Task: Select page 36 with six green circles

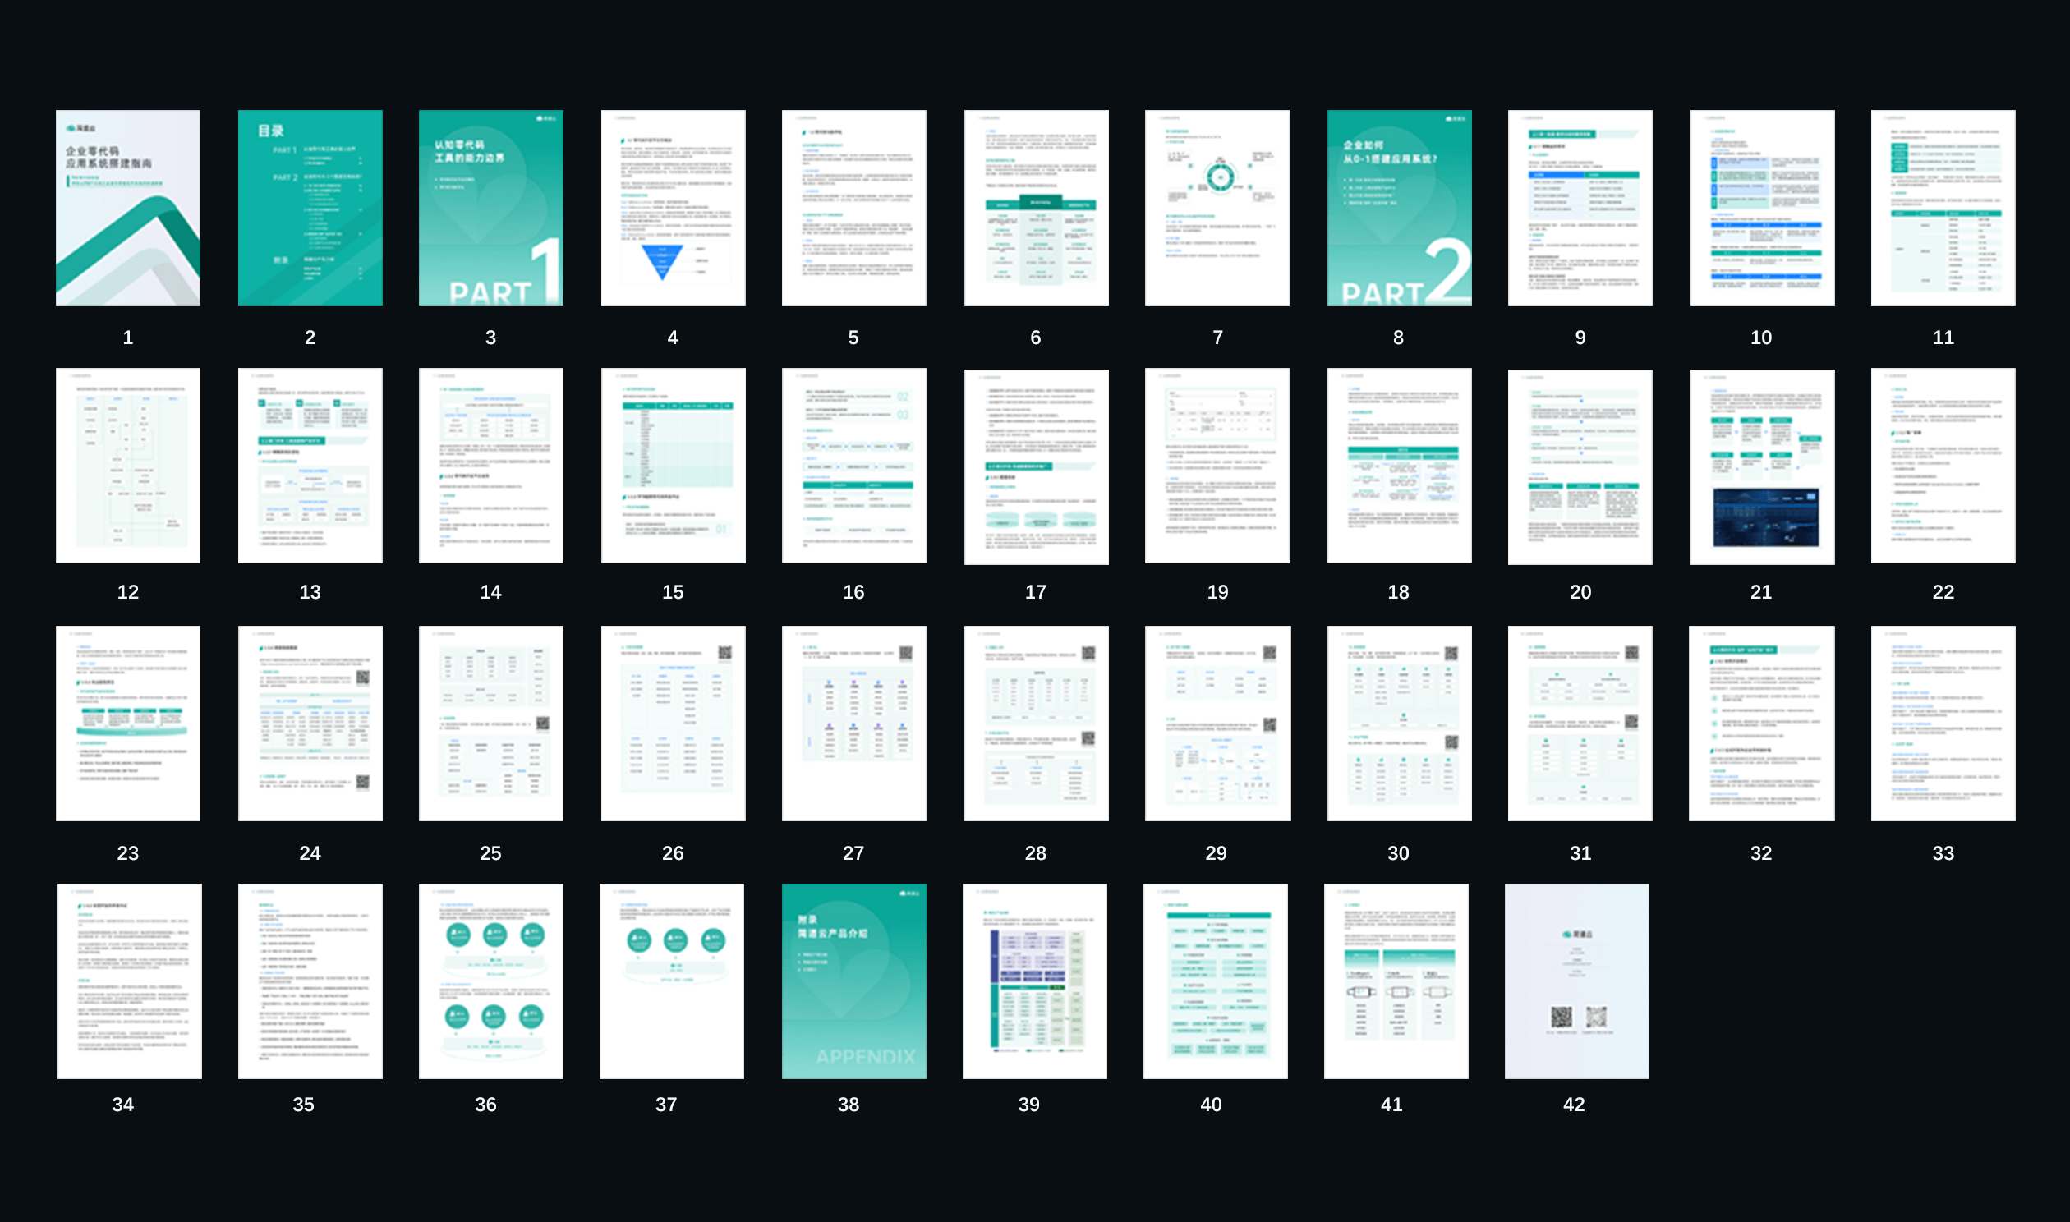Action: click(x=490, y=981)
